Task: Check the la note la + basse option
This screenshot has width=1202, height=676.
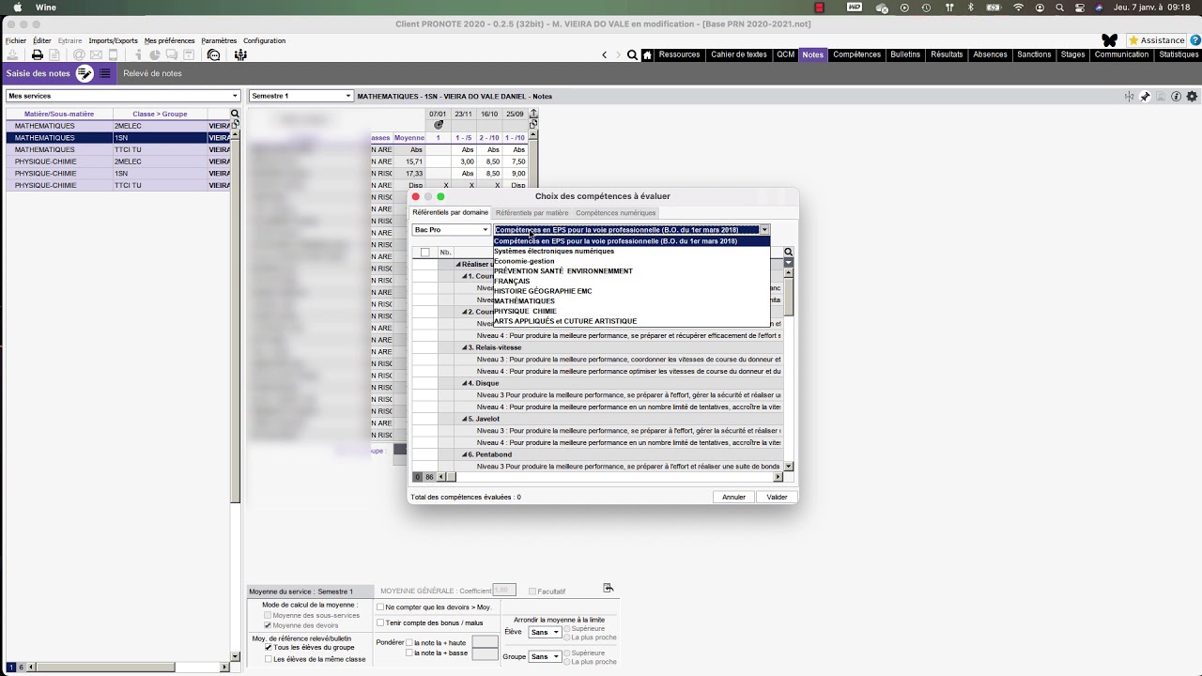Action: pos(408,653)
